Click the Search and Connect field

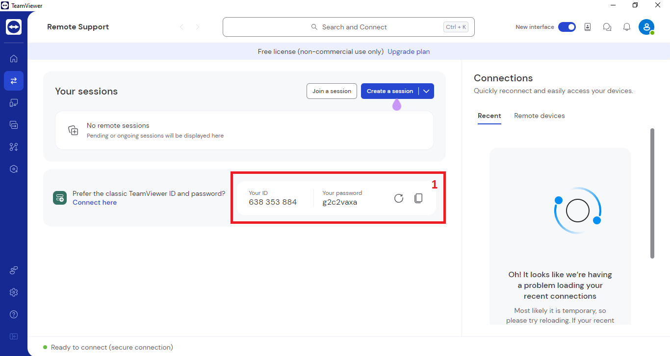tap(349, 27)
